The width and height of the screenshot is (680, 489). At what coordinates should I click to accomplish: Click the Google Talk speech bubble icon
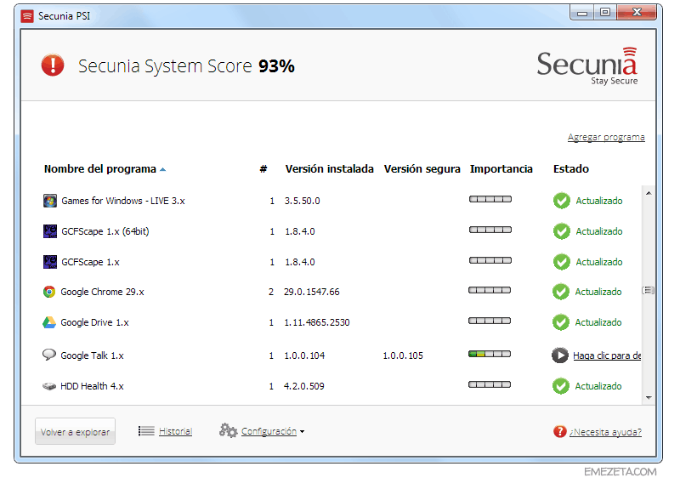[x=49, y=355]
